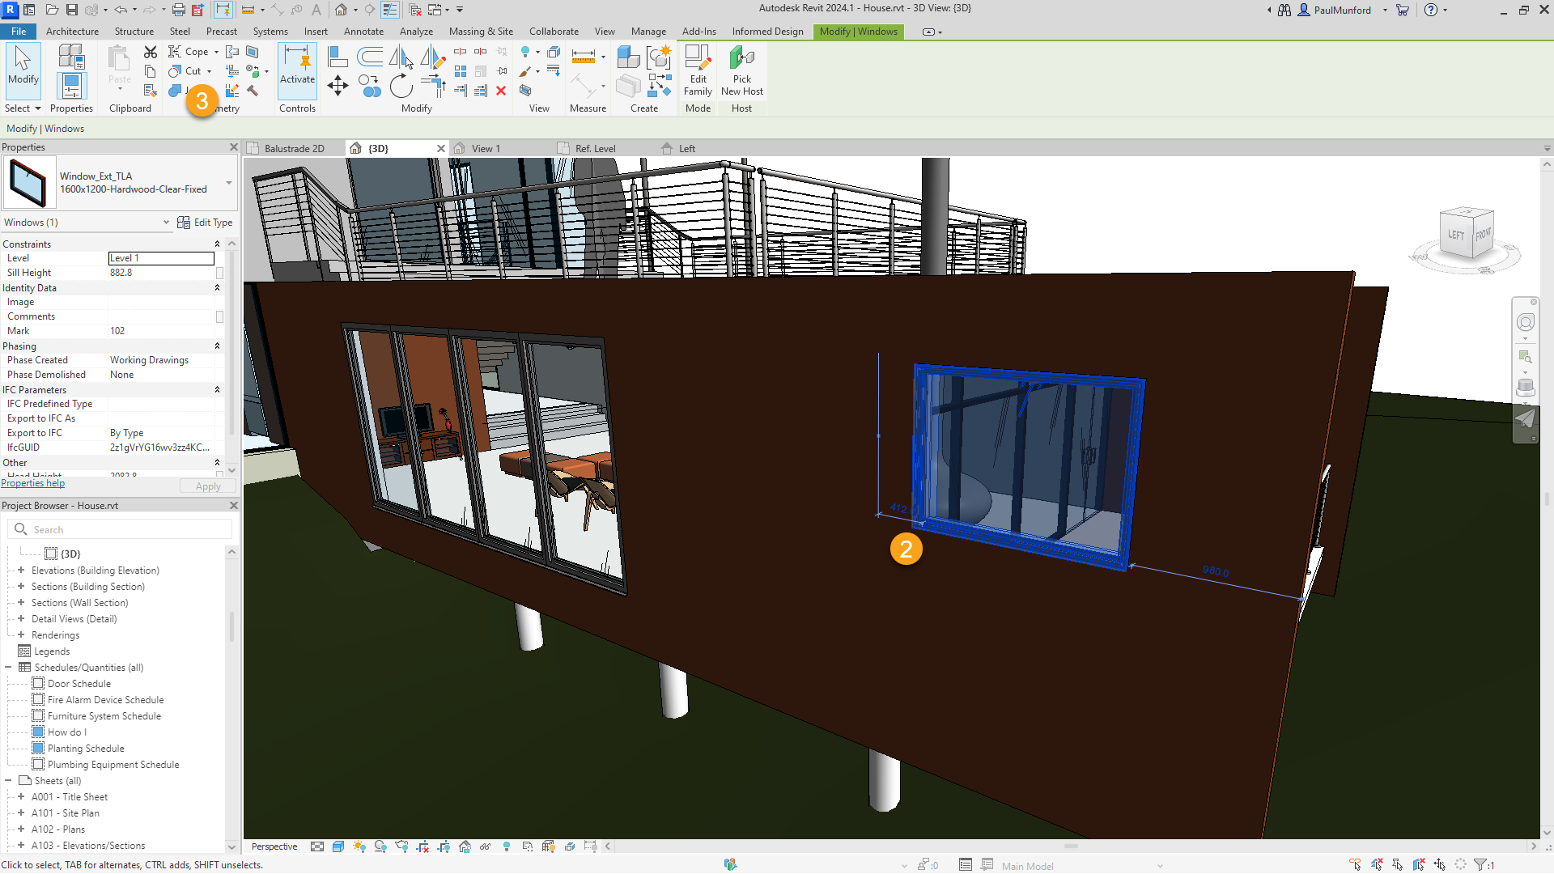Click the Edit Type button
The image size is (1554, 874).
206,223
